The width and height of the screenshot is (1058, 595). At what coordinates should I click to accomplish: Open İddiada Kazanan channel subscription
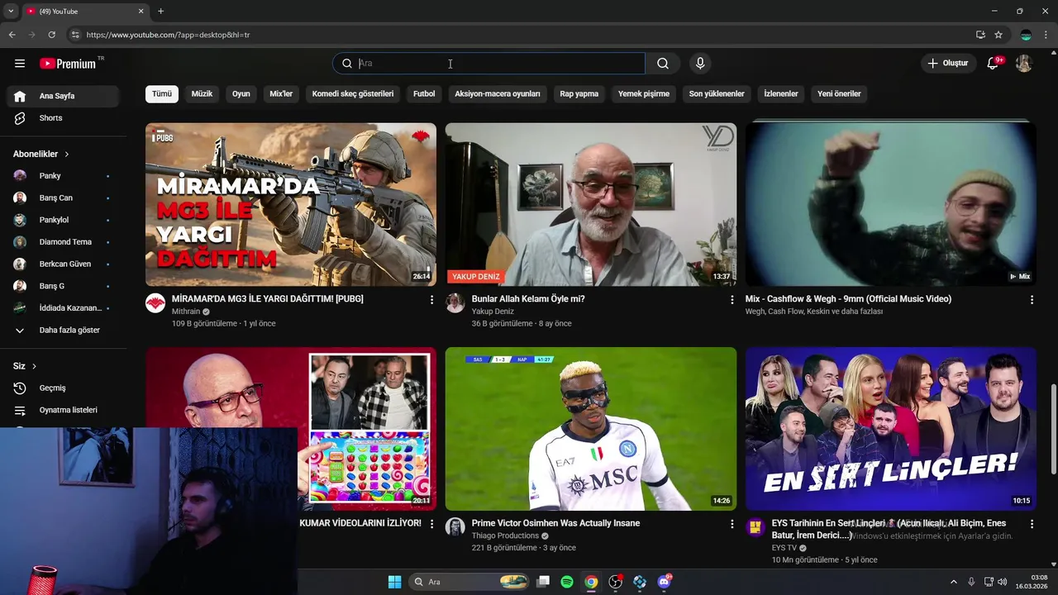tap(63, 308)
